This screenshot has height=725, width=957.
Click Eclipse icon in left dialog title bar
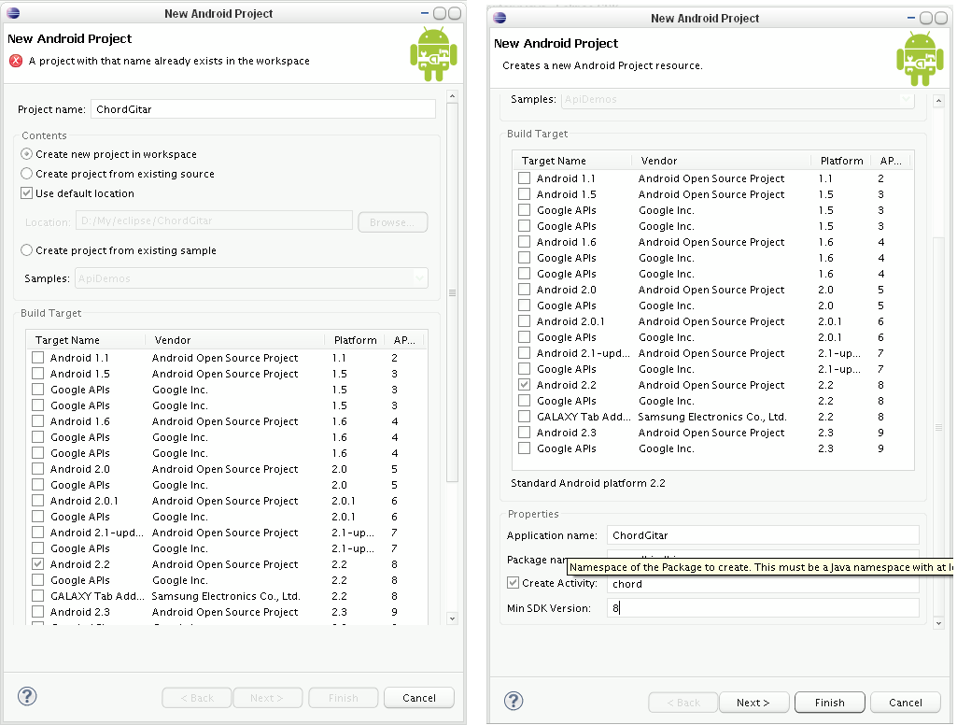point(13,13)
